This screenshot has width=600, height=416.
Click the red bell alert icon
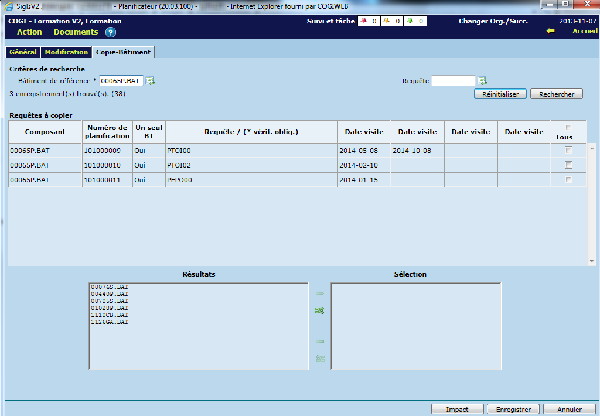tap(364, 21)
